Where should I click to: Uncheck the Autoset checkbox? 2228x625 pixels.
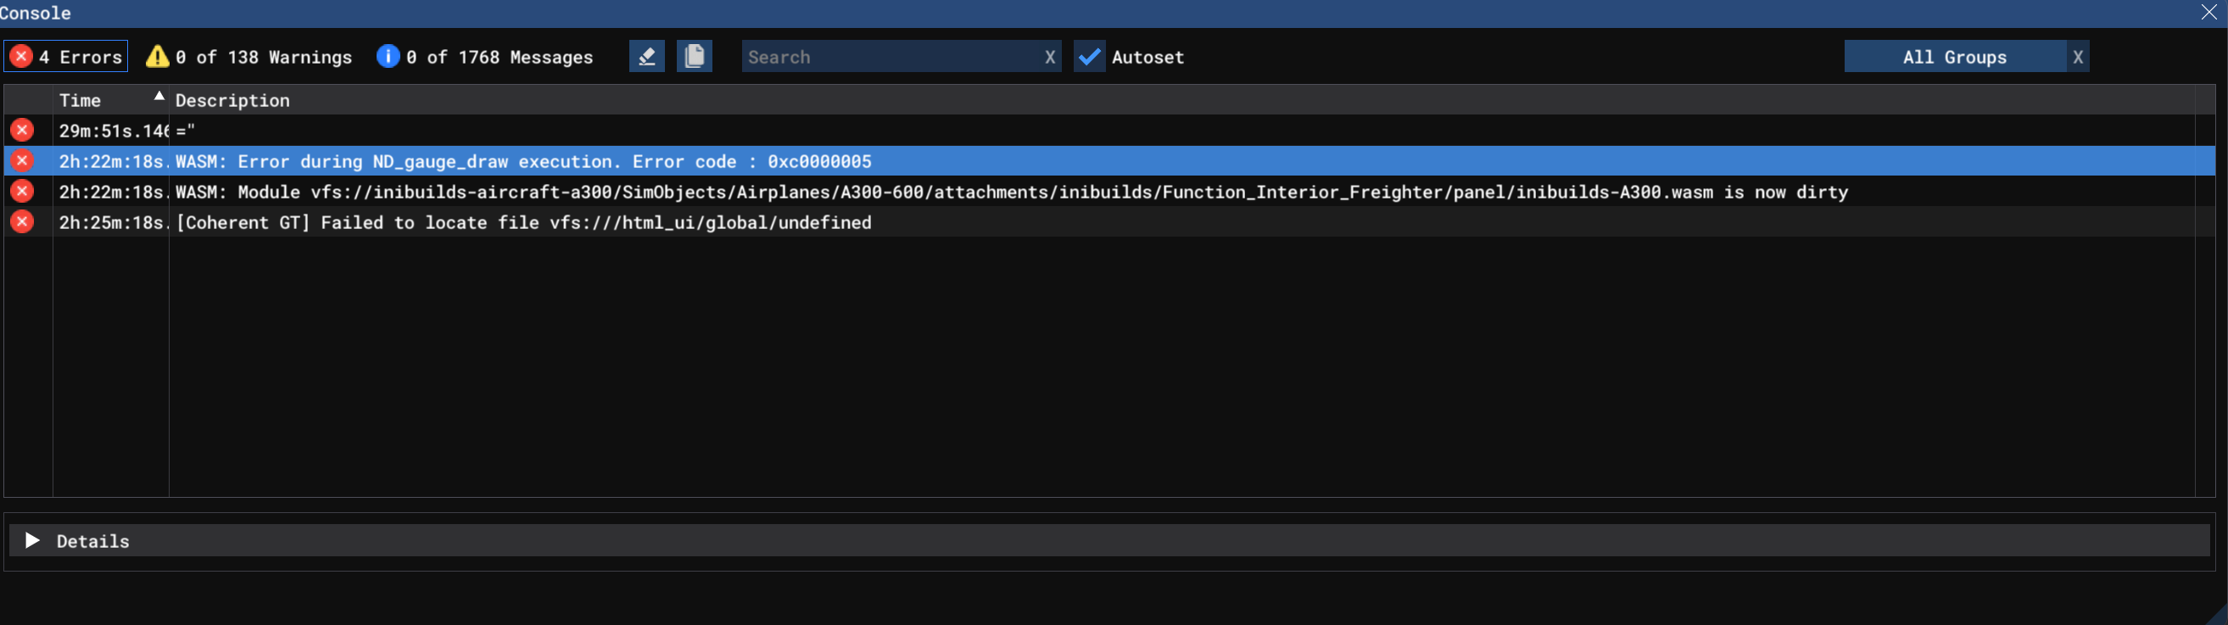click(1089, 57)
